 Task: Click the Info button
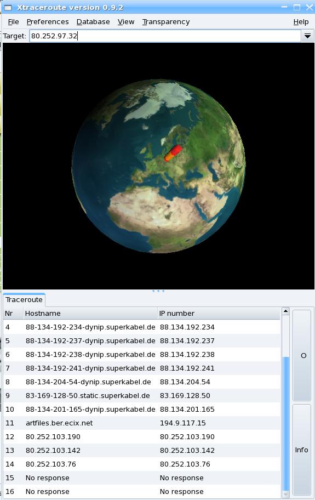(302, 450)
